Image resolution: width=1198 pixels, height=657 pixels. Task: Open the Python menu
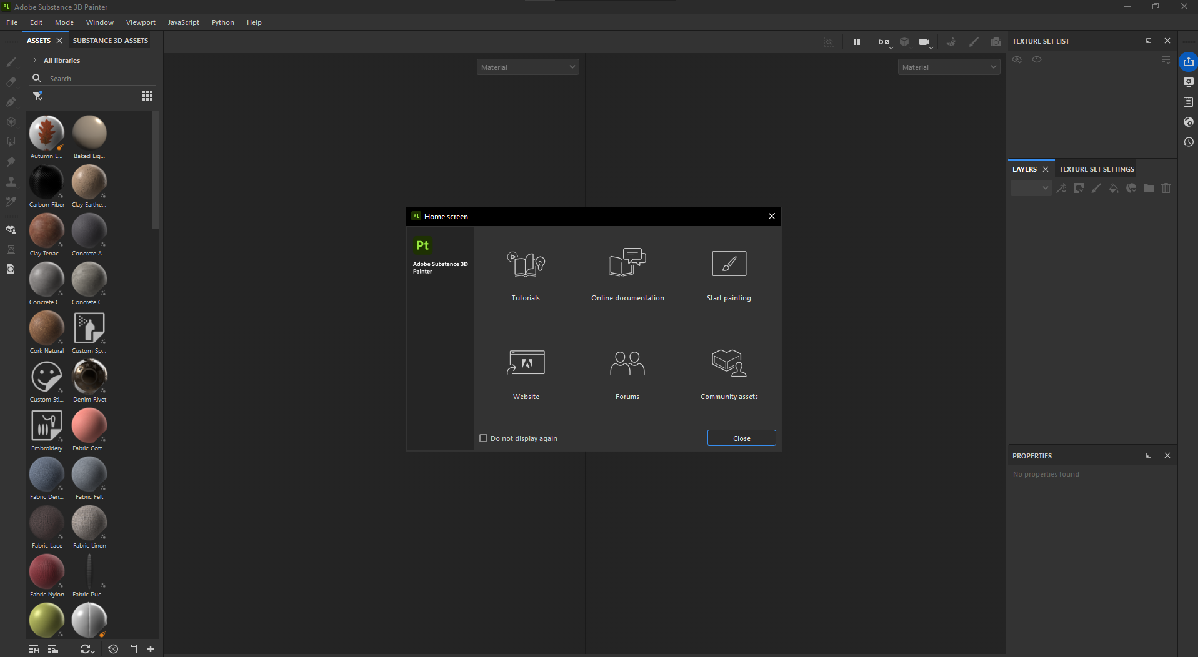tap(222, 22)
